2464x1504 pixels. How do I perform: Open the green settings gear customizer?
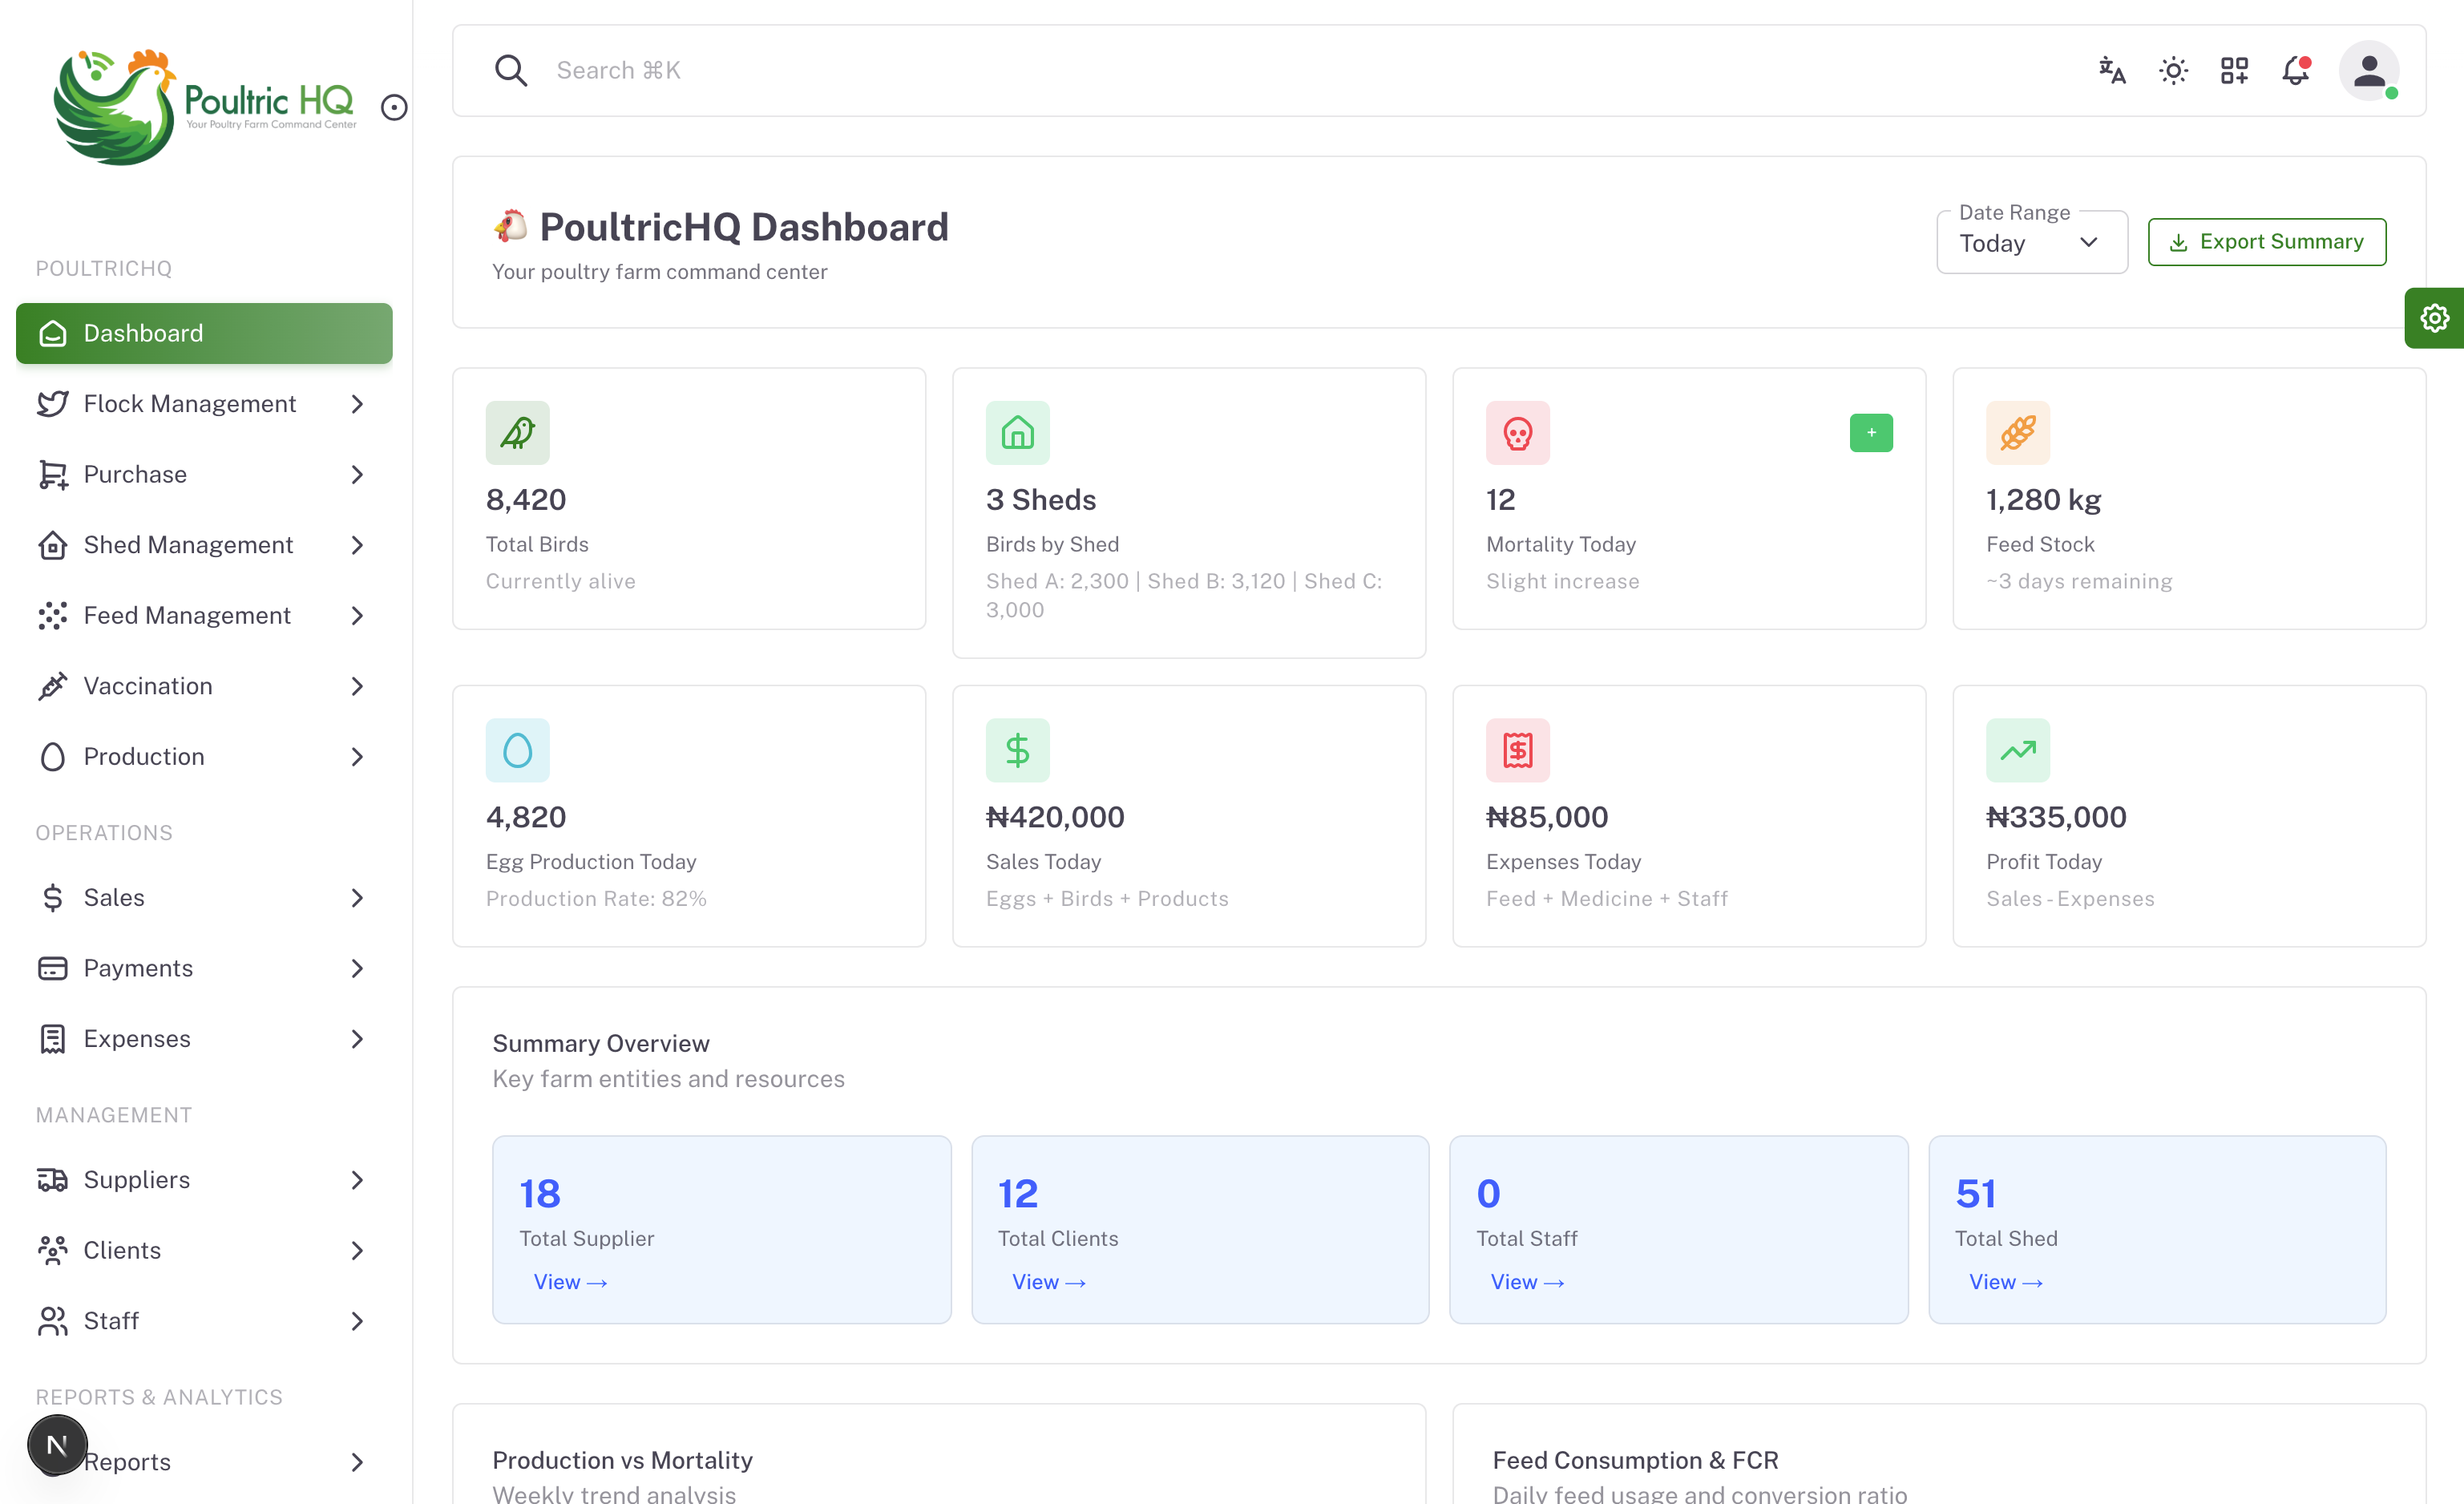tap(2434, 318)
